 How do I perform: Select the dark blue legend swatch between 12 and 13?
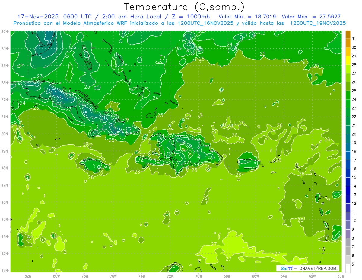tap(348, 199)
